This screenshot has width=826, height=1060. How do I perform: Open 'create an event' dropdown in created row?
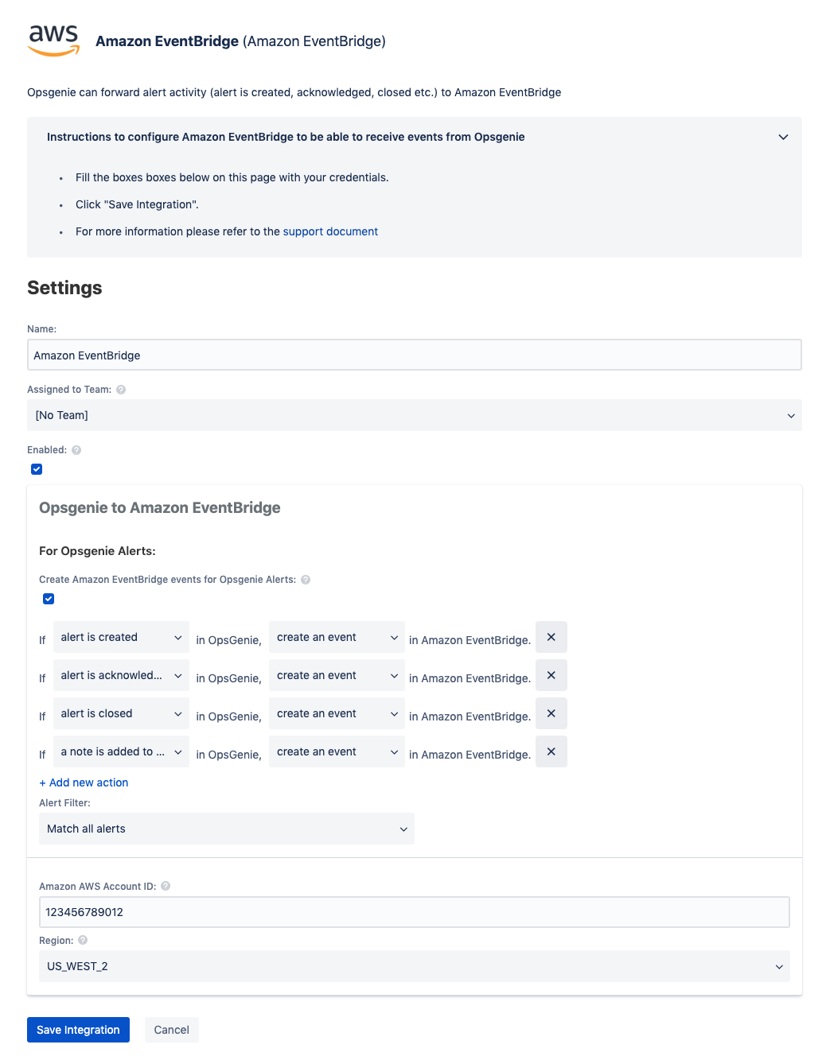(x=337, y=637)
